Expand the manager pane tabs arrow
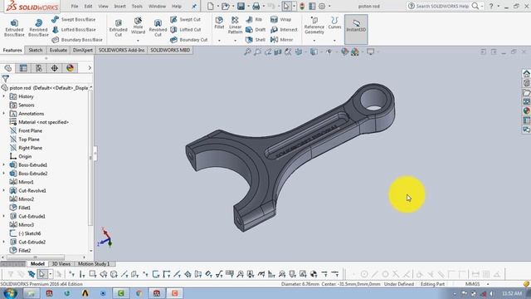Screen dimensions: 531x299 pos(90,68)
